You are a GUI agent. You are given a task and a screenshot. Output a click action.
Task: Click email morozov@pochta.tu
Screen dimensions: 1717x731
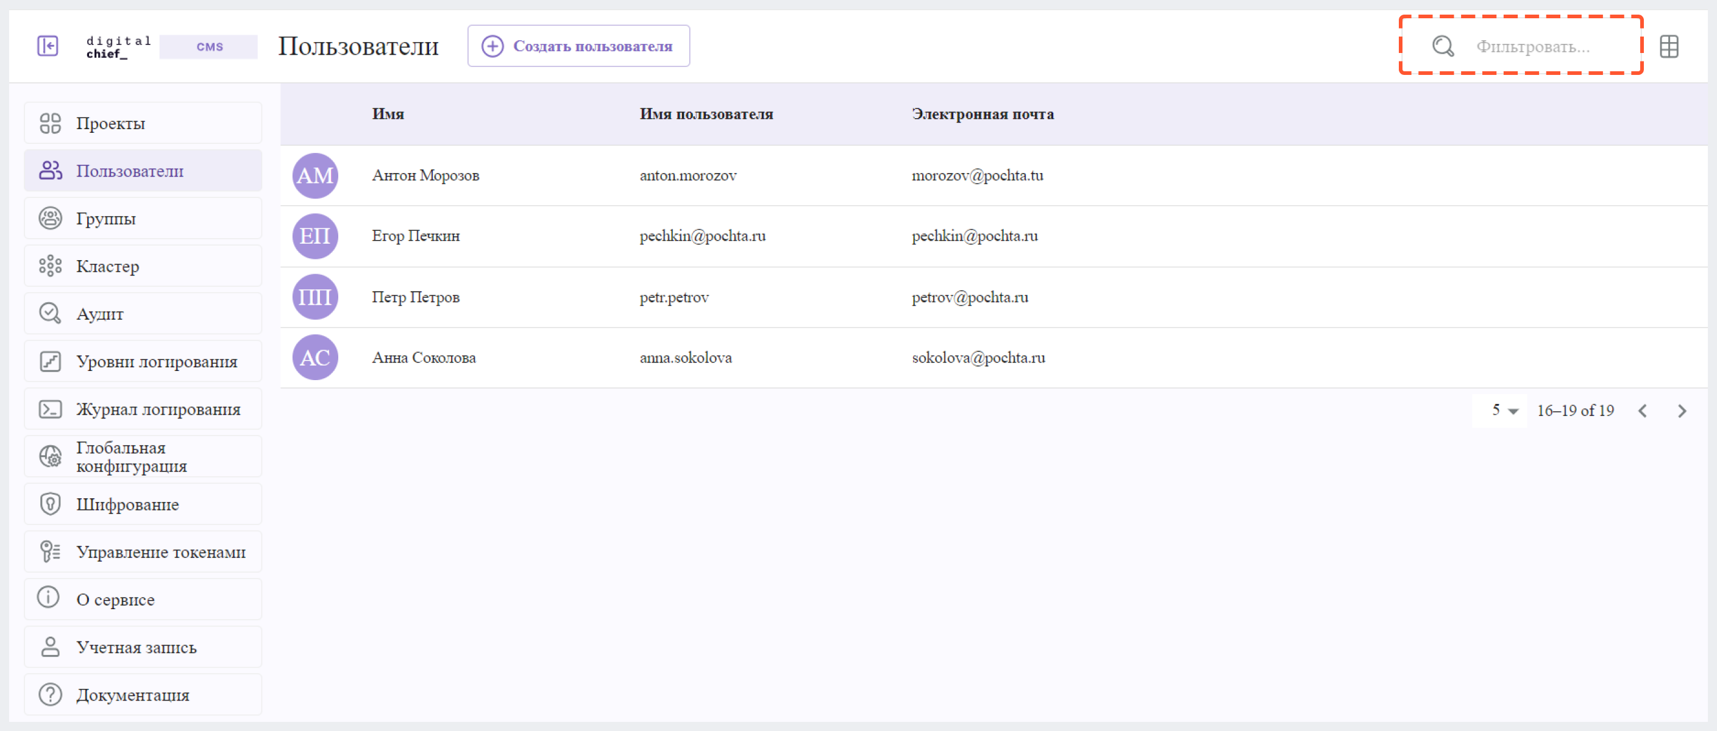click(978, 175)
